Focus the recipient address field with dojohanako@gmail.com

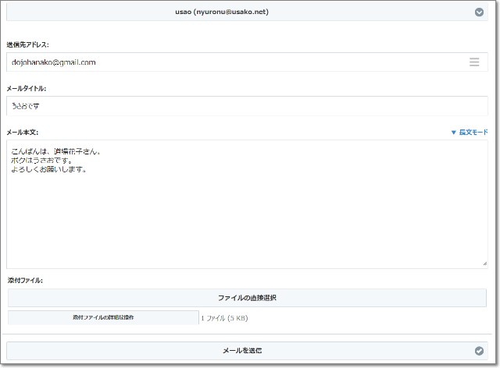234,62
